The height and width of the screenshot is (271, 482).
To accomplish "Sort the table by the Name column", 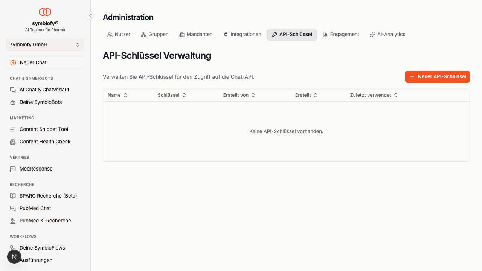I will pyautogui.click(x=117, y=95).
